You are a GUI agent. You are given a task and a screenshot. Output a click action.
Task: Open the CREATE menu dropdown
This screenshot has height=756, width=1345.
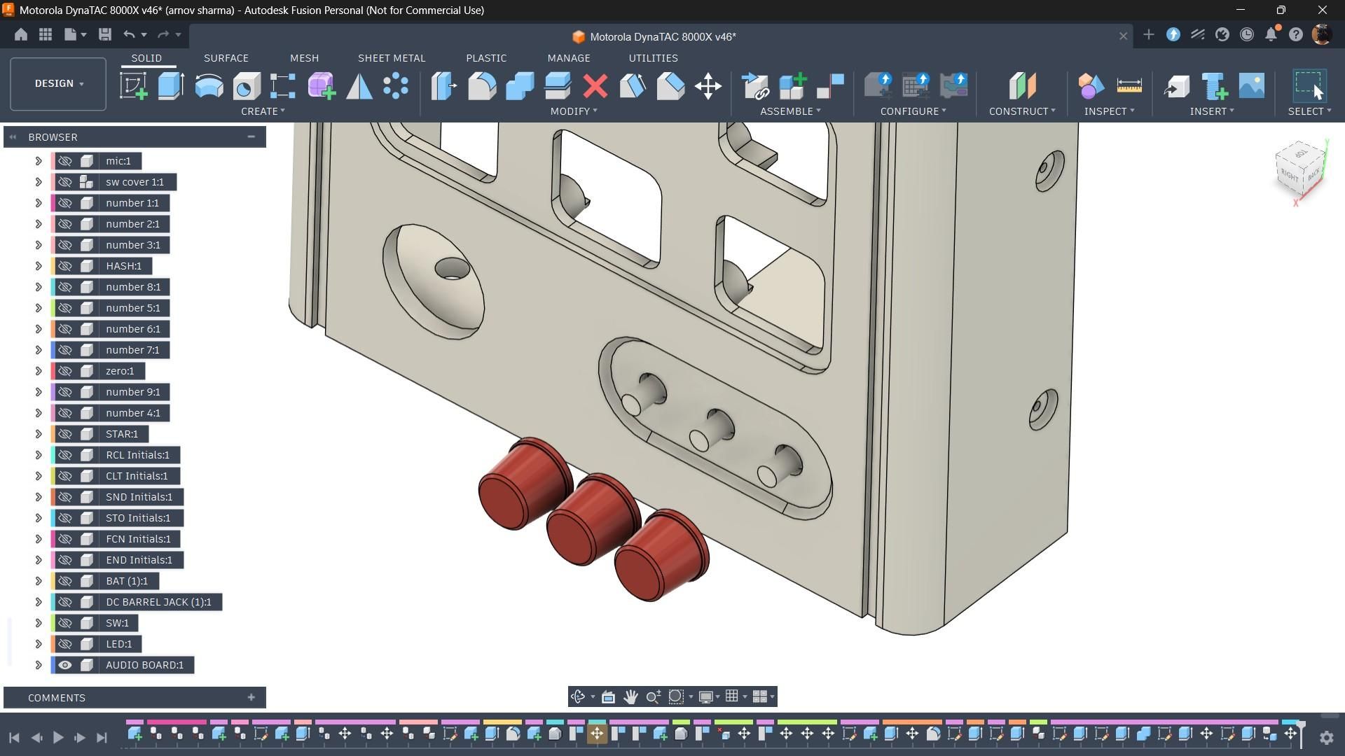tap(263, 111)
